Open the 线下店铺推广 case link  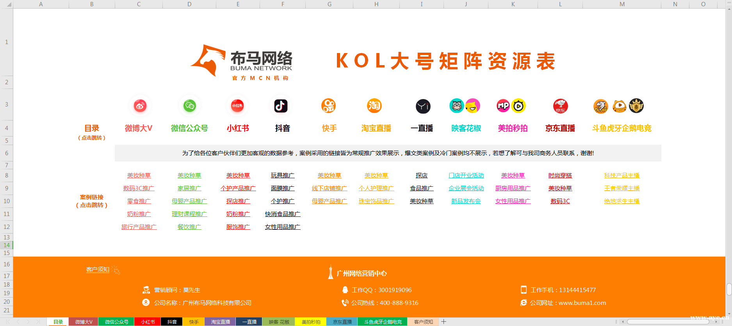(329, 188)
